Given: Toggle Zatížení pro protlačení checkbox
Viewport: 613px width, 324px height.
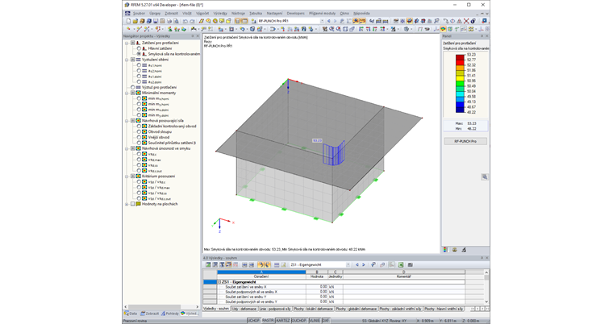Looking at the screenshot, I should [132, 43].
